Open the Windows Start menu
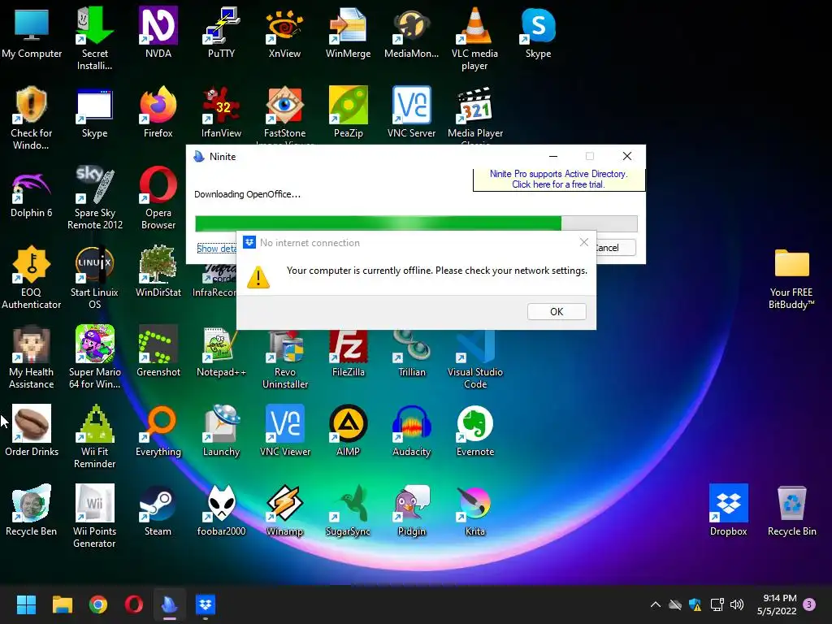Screen dimensions: 832x624 pos(26,604)
